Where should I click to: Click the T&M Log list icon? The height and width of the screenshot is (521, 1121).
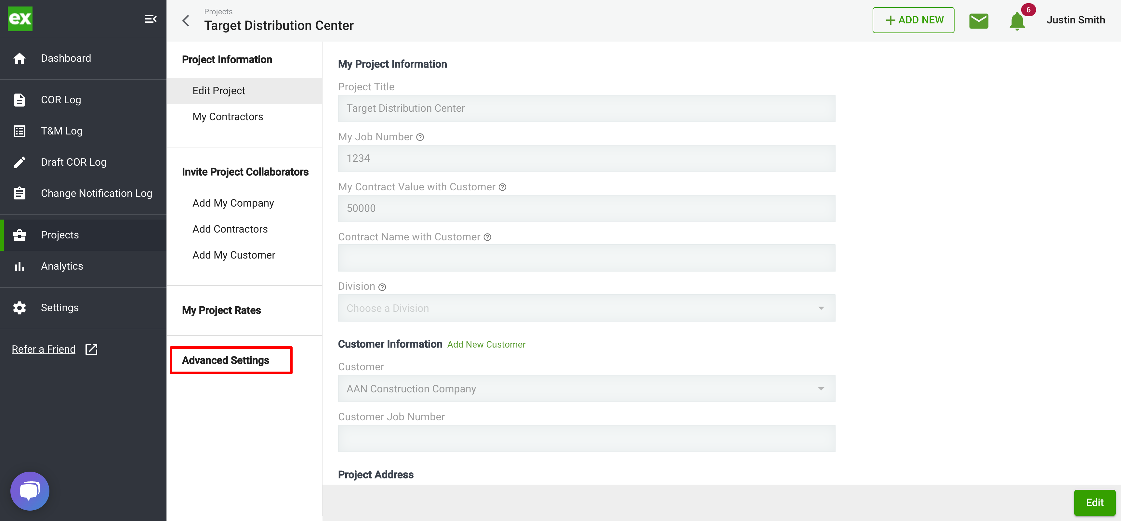[x=19, y=131]
